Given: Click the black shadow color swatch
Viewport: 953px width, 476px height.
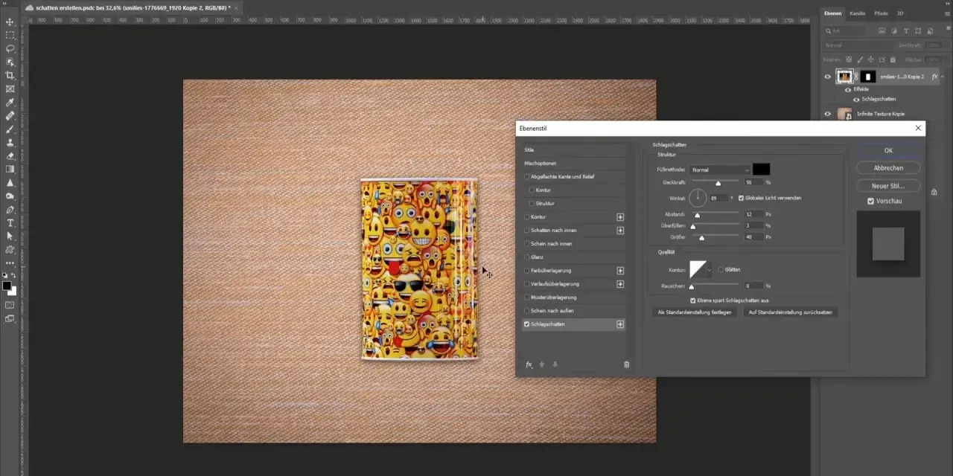Looking at the screenshot, I should [761, 170].
